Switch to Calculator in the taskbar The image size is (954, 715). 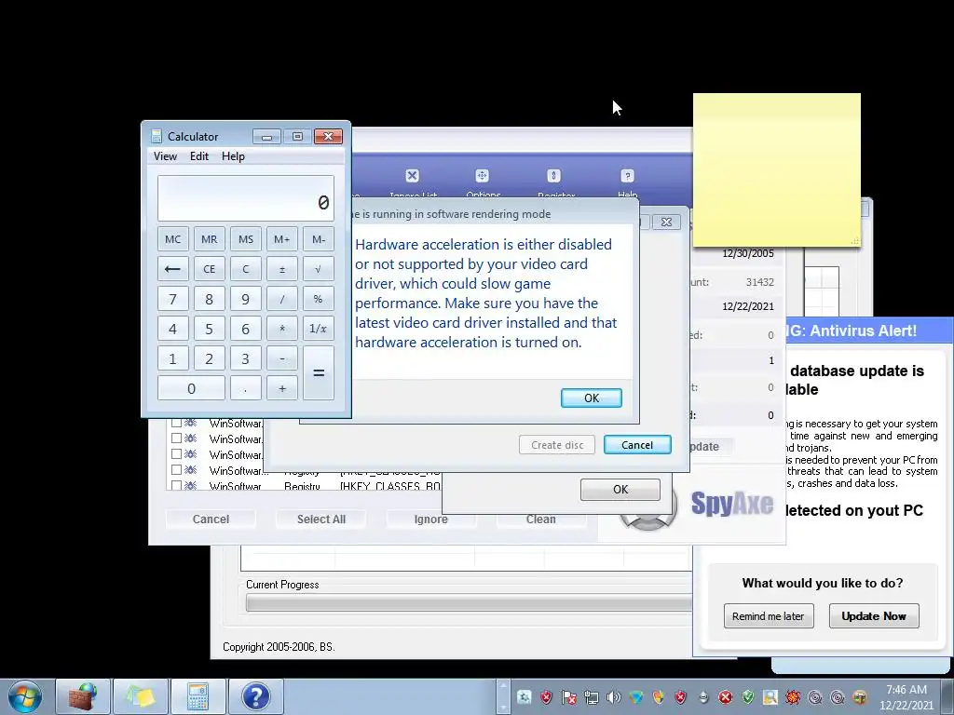point(198,696)
